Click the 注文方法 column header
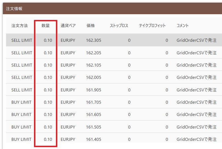The width and height of the screenshot is (222, 149). [19, 26]
